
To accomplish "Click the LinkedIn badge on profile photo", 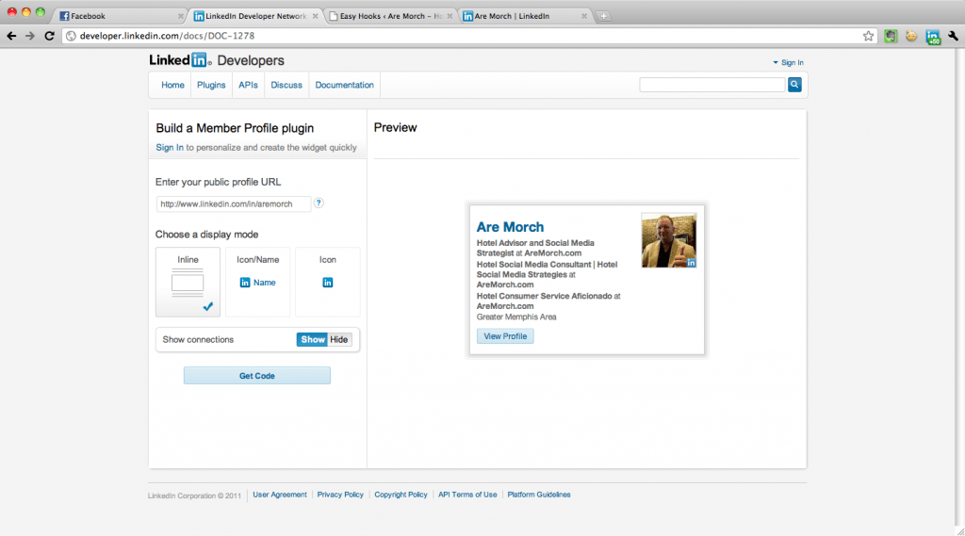I will [691, 263].
